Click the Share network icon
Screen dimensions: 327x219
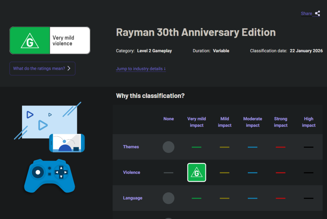click(317, 14)
